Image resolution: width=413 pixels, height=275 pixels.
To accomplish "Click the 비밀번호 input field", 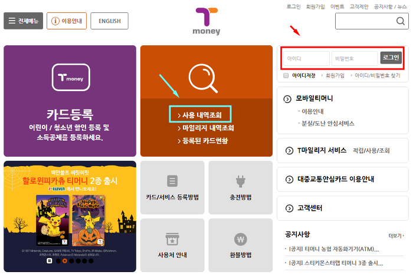I will coord(355,58).
